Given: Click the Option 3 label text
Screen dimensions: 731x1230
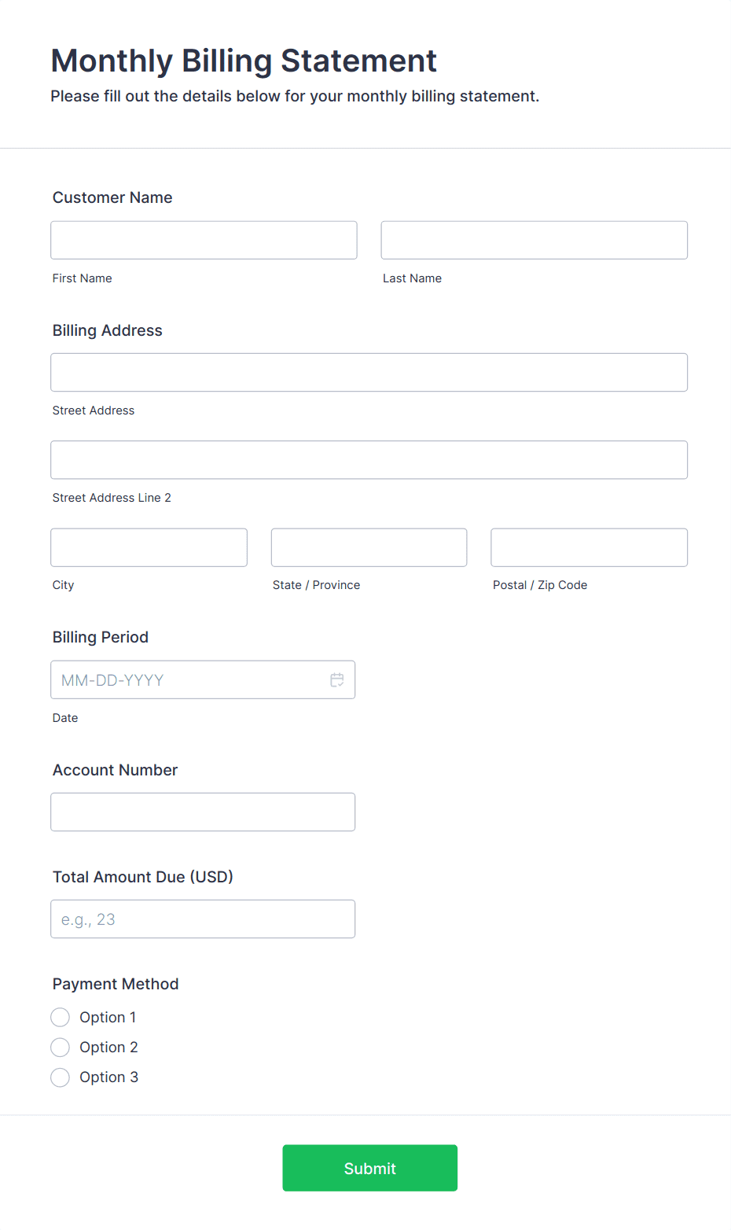Looking at the screenshot, I should 108,1077.
